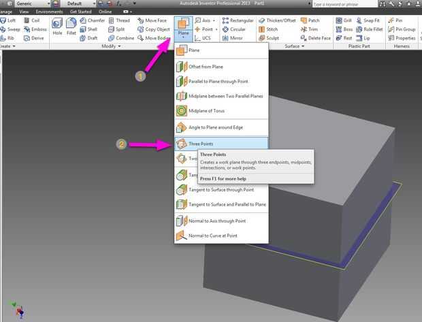Screen dimensions: 422x322
Task: Choose Parallel to Plane through Point
Action: (221, 81)
